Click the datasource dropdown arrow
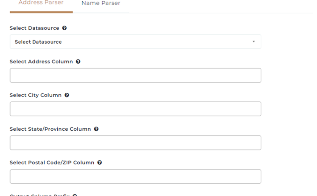This screenshot has height=196, width=317. point(254,42)
